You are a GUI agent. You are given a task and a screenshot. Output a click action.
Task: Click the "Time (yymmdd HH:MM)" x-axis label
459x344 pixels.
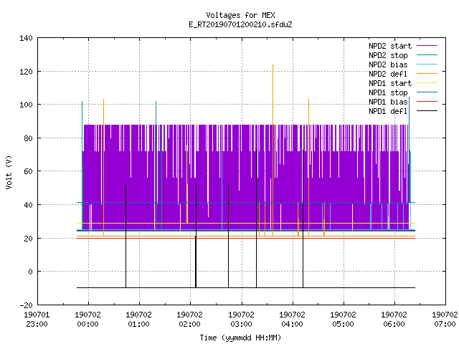[x=240, y=338]
